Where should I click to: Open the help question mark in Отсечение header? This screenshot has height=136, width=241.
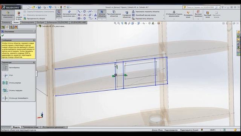34,31
